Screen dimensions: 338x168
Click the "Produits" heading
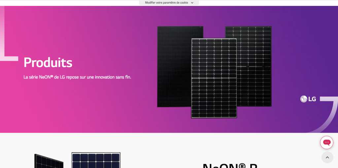[48, 63]
